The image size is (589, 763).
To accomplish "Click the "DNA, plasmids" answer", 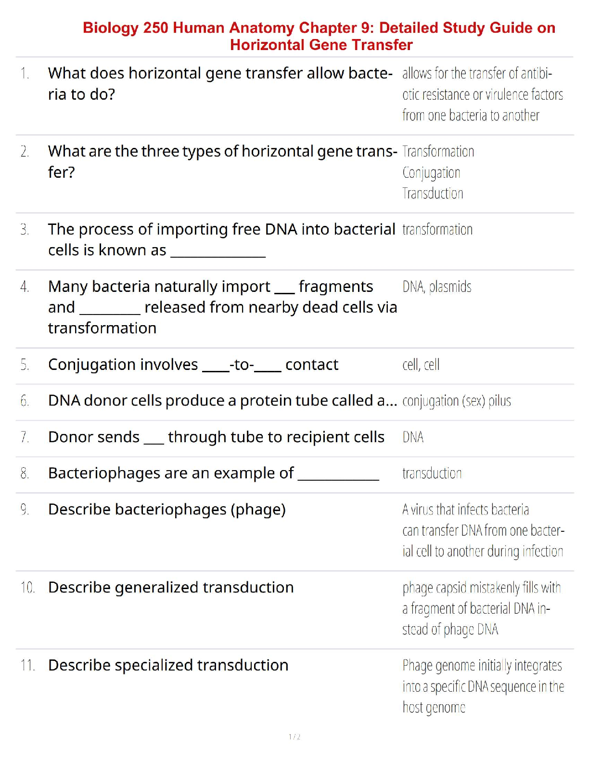I will click(x=437, y=287).
